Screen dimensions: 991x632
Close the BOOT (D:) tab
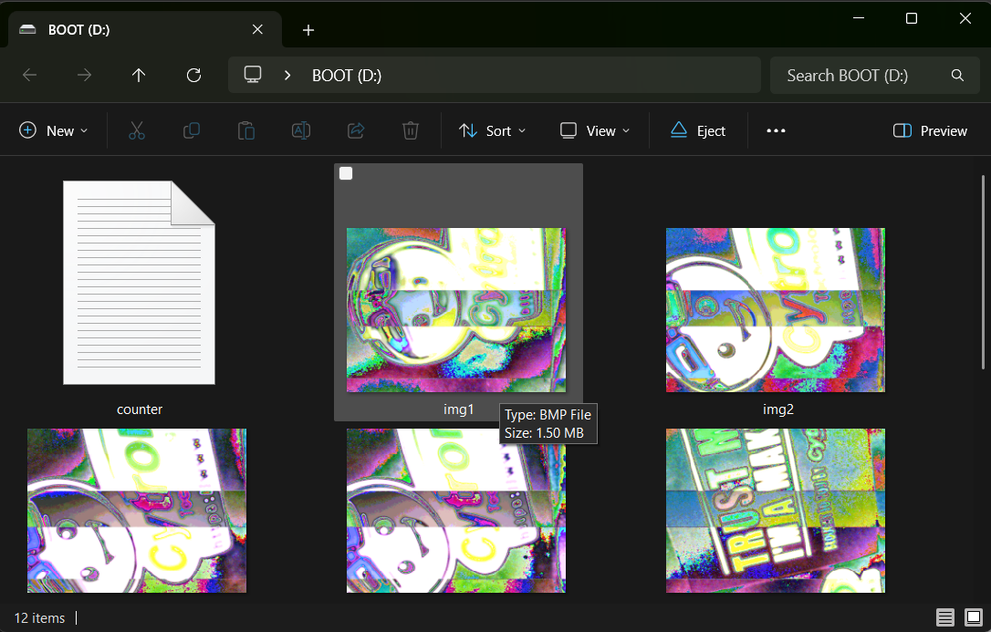[257, 29]
